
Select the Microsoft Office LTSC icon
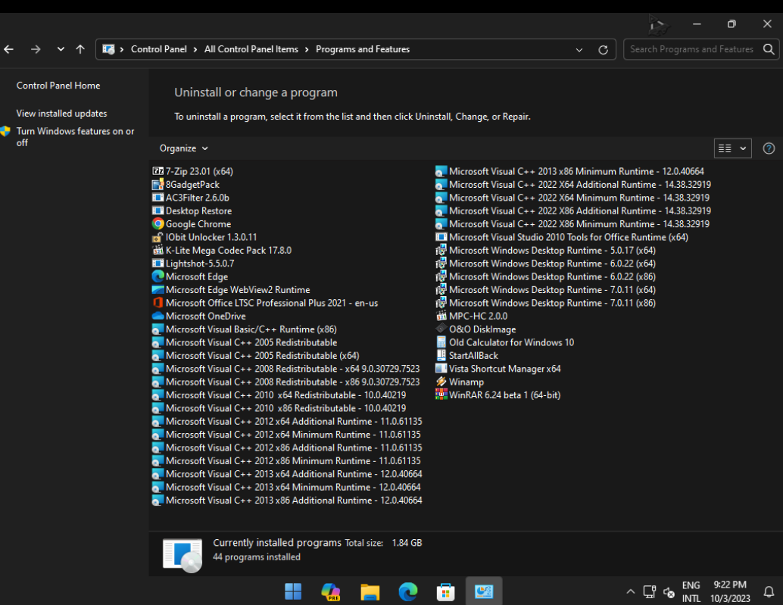point(158,303)
